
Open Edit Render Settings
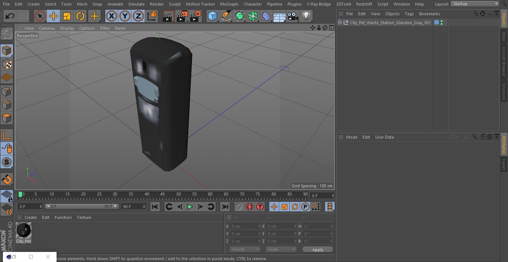(196, 16)
